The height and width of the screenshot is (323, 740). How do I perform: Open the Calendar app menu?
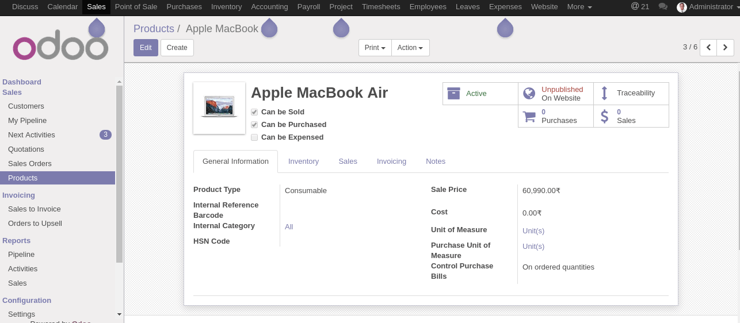click(63, 7)
